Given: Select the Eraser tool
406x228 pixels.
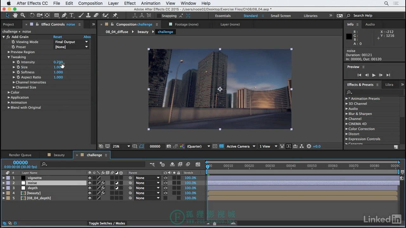Looking at the screenshot, I should tap(96, 15).
